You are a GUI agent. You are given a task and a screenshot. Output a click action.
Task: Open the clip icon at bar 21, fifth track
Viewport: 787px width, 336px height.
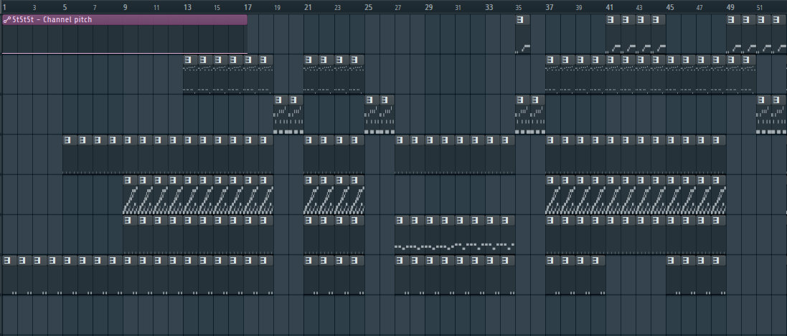[x=308, y=181]
